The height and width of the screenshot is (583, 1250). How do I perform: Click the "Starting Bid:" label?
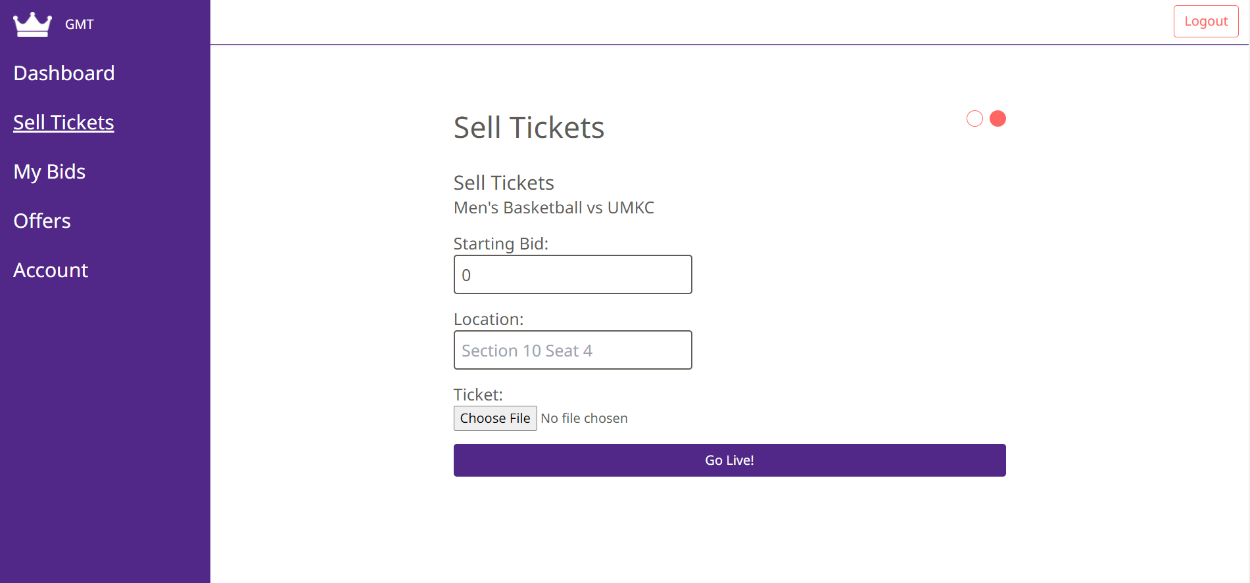coord(500,244)
